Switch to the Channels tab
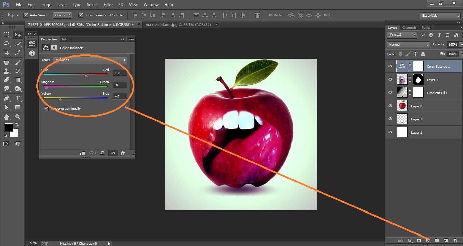This screenshot has height=246, width=463. tap(409, 27)
